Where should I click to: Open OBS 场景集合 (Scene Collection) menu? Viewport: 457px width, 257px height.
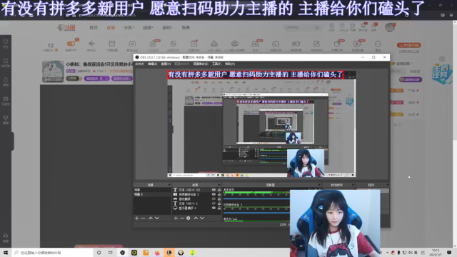pos(201,64)
